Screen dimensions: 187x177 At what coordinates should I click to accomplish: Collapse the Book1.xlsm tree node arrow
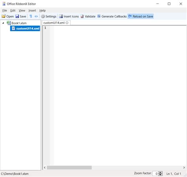(3, 23)
